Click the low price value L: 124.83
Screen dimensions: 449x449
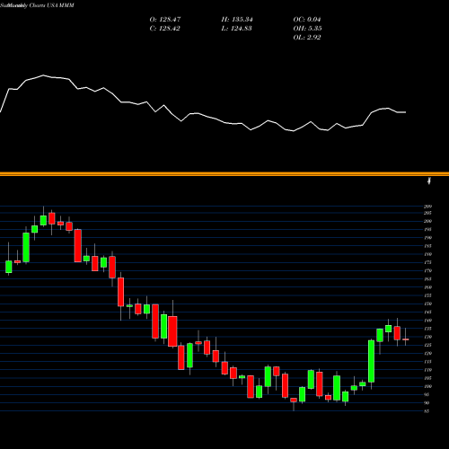point(236,29)
